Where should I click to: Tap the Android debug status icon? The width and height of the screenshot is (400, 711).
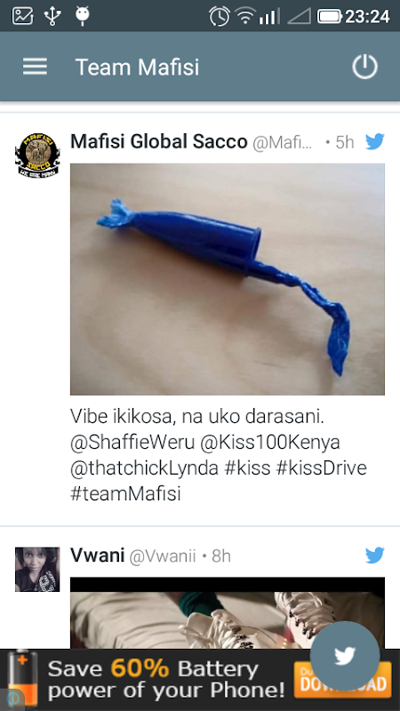82,16
